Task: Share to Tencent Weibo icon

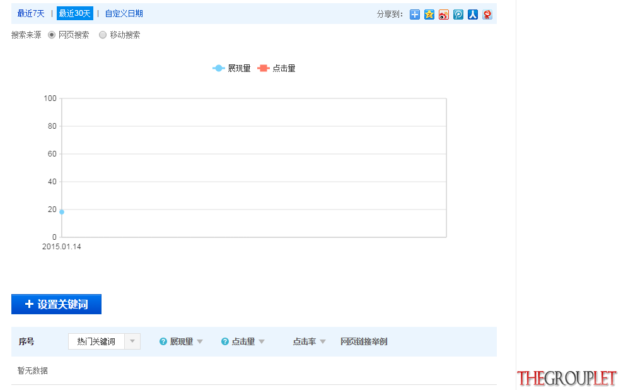Action: click(458, 15)
